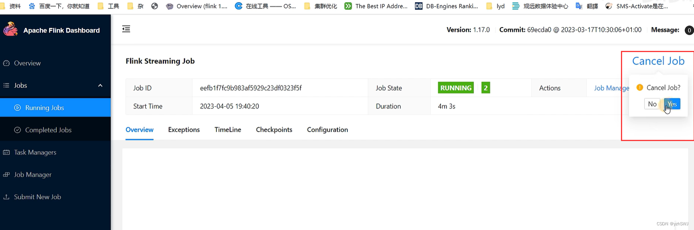Click the Job ID value eefb1f7fc9b983af5929c23df0323f5f
This screenshot has width=694, height=230.
click(x=251, y=88)
